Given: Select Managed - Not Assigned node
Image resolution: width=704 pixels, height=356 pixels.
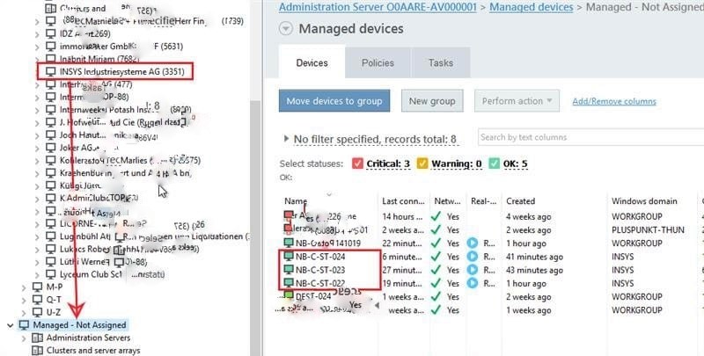Looking at the screenshot, I should [x=79, y=325].
